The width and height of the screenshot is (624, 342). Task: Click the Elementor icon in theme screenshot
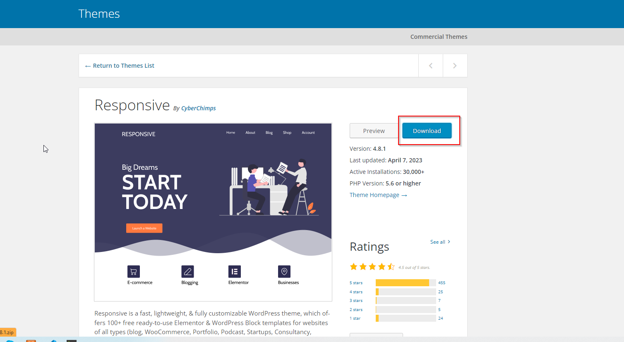235,271
